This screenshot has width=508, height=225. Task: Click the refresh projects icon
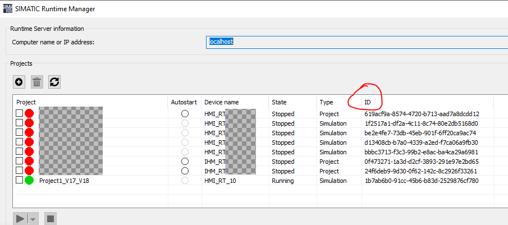tap(54, 82)
